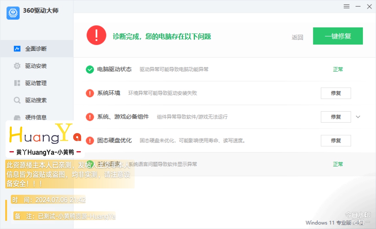Viewport: 376px width, 229px height.
Task: Click the 固态硬盘优化 row title
Action: coord(114,140)
